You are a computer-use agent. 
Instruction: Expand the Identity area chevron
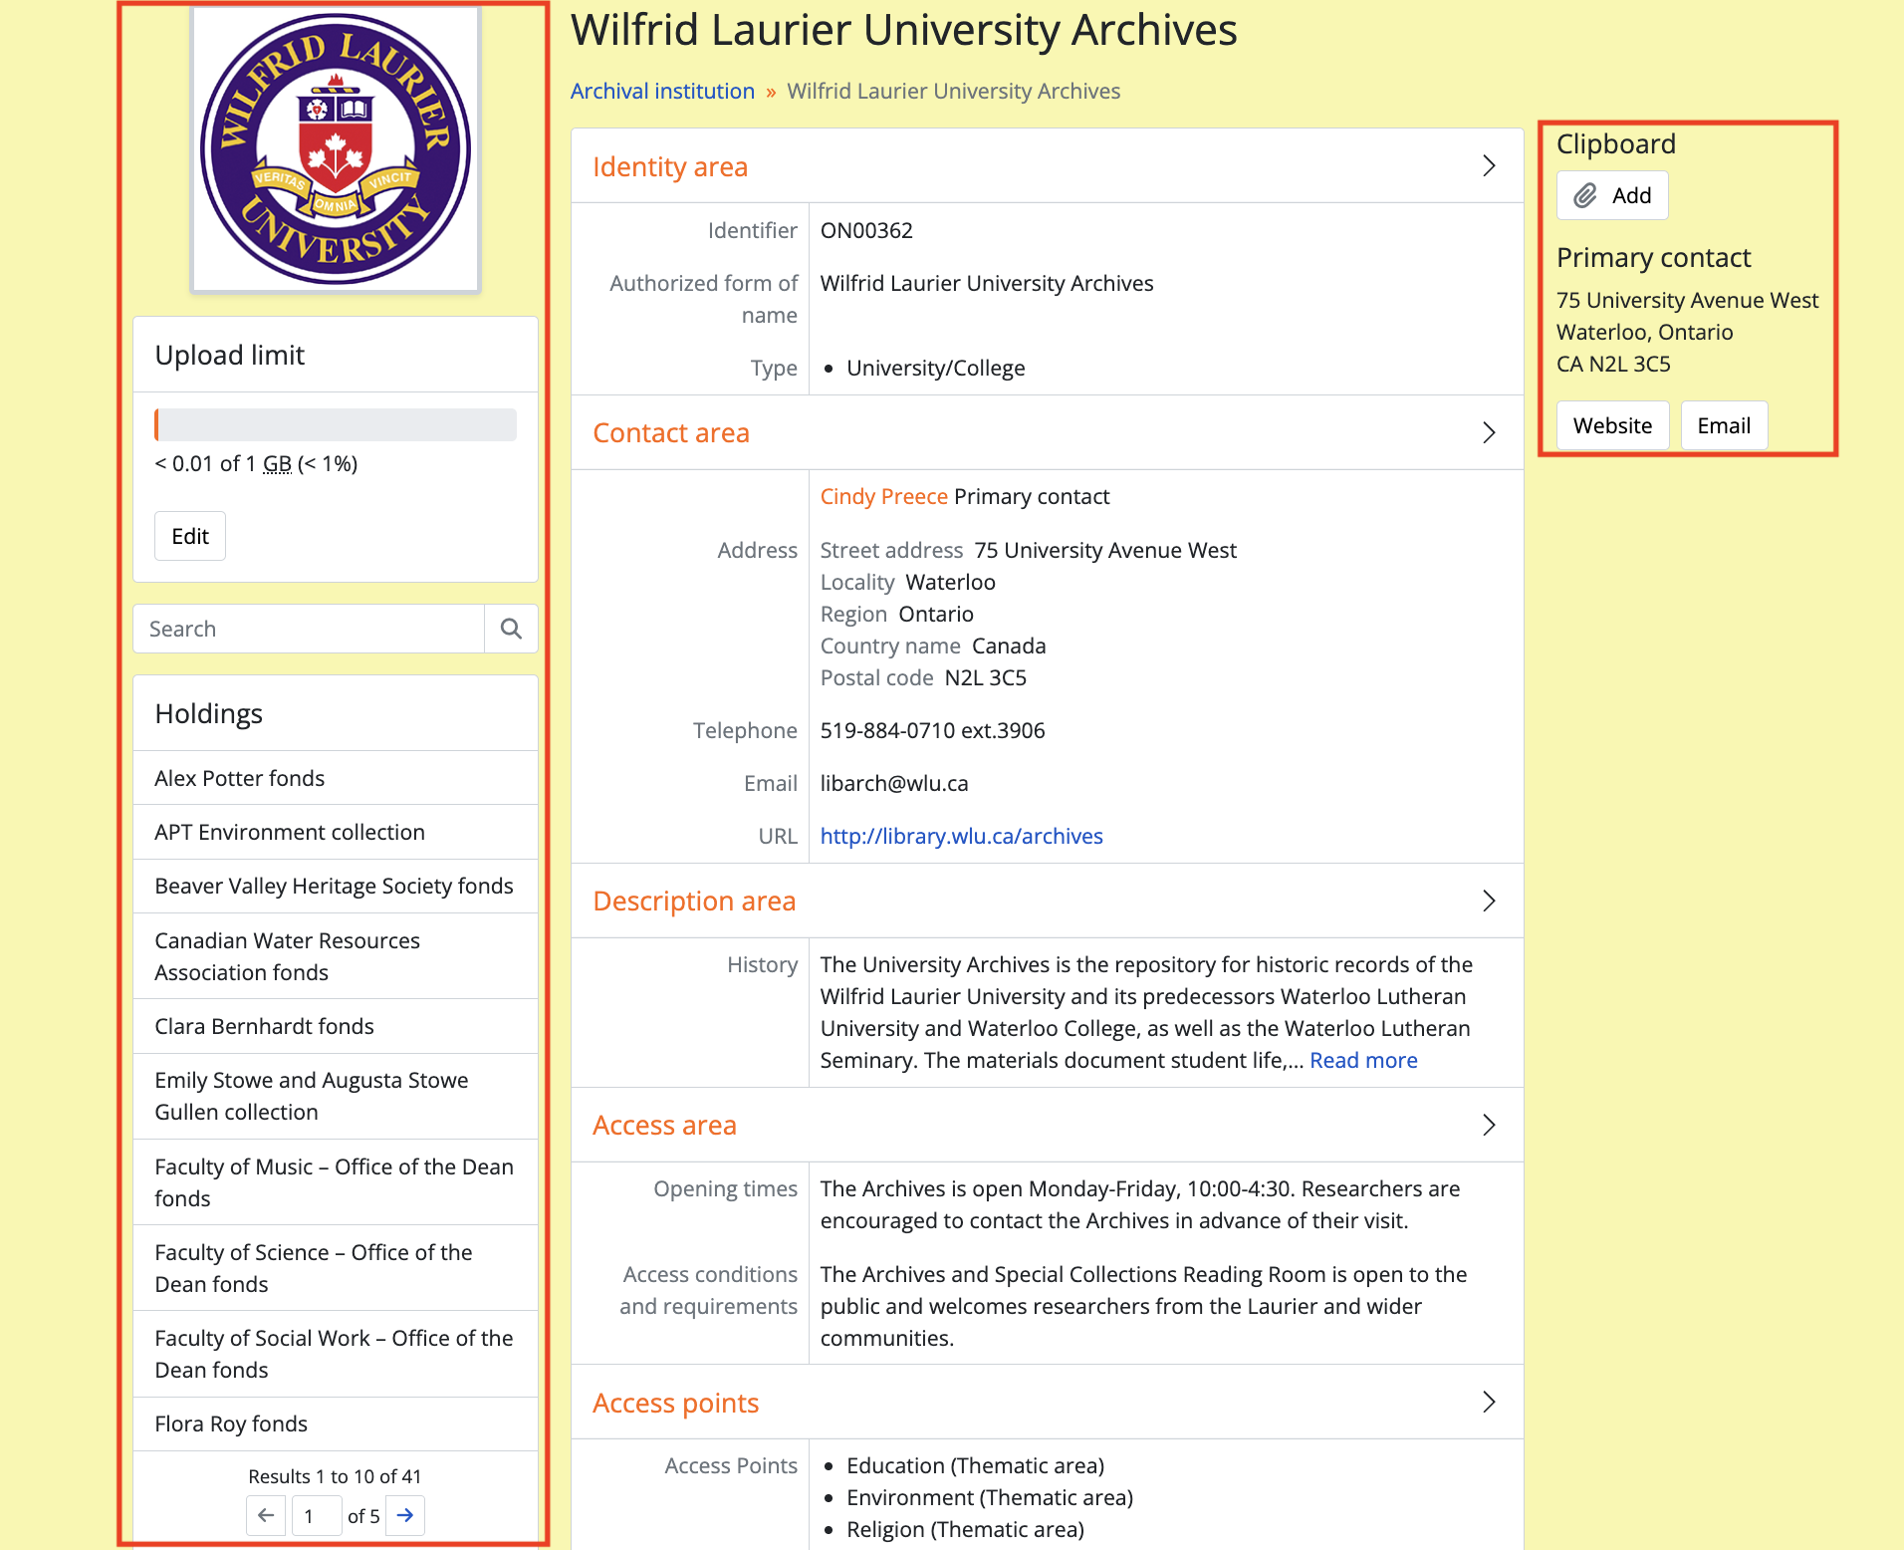click(1489, 166)
